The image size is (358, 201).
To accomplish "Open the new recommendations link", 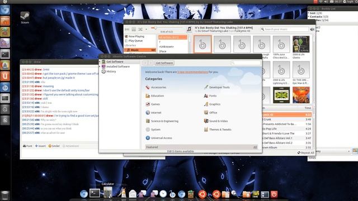I will pyautogui.click(x=192, y=72).
